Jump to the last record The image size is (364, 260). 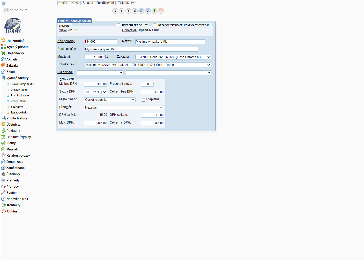click(135, 11)
